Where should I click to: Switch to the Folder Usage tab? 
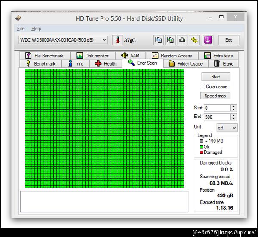[x=186, y=63]
